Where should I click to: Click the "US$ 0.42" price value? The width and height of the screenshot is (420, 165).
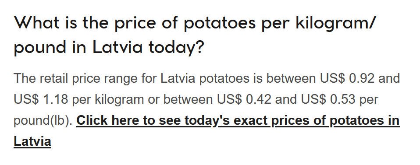244,99
